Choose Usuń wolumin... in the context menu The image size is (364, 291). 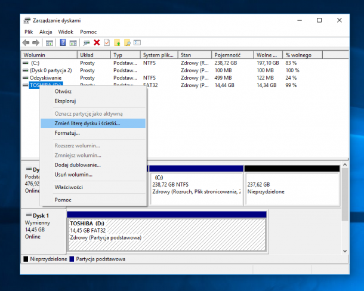73,175
